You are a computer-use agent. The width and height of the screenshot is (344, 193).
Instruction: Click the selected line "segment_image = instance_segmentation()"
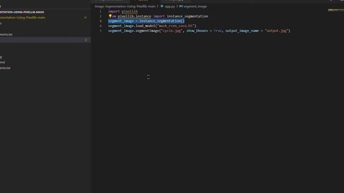point(146,21)
